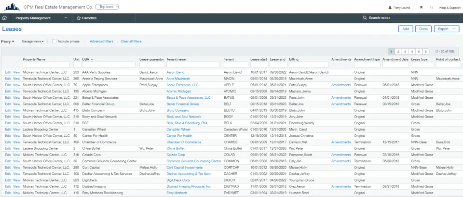This screenshot has height=197, width=463.
Task: Click the Done button
Action: (423, 29)
